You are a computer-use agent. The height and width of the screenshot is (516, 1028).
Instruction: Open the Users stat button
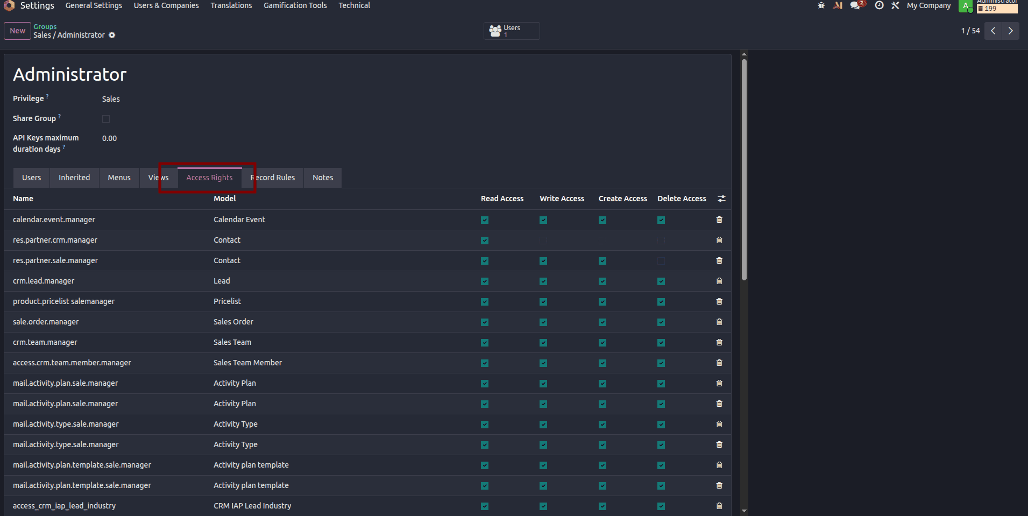click(x=512, y=31)
